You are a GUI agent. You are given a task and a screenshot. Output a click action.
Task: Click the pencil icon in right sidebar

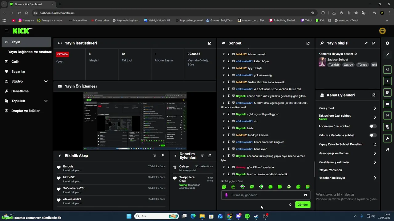[388, 55]
